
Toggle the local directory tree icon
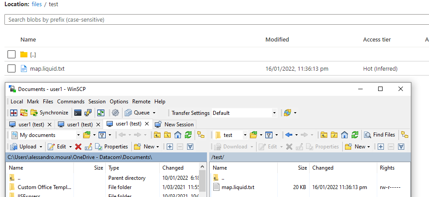[x=201, y=135]
